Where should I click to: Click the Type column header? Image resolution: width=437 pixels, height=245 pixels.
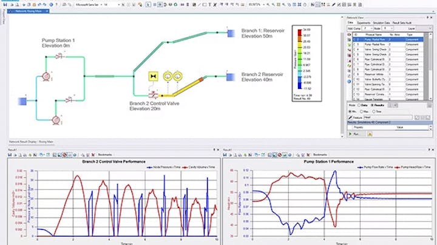(410, 34)
